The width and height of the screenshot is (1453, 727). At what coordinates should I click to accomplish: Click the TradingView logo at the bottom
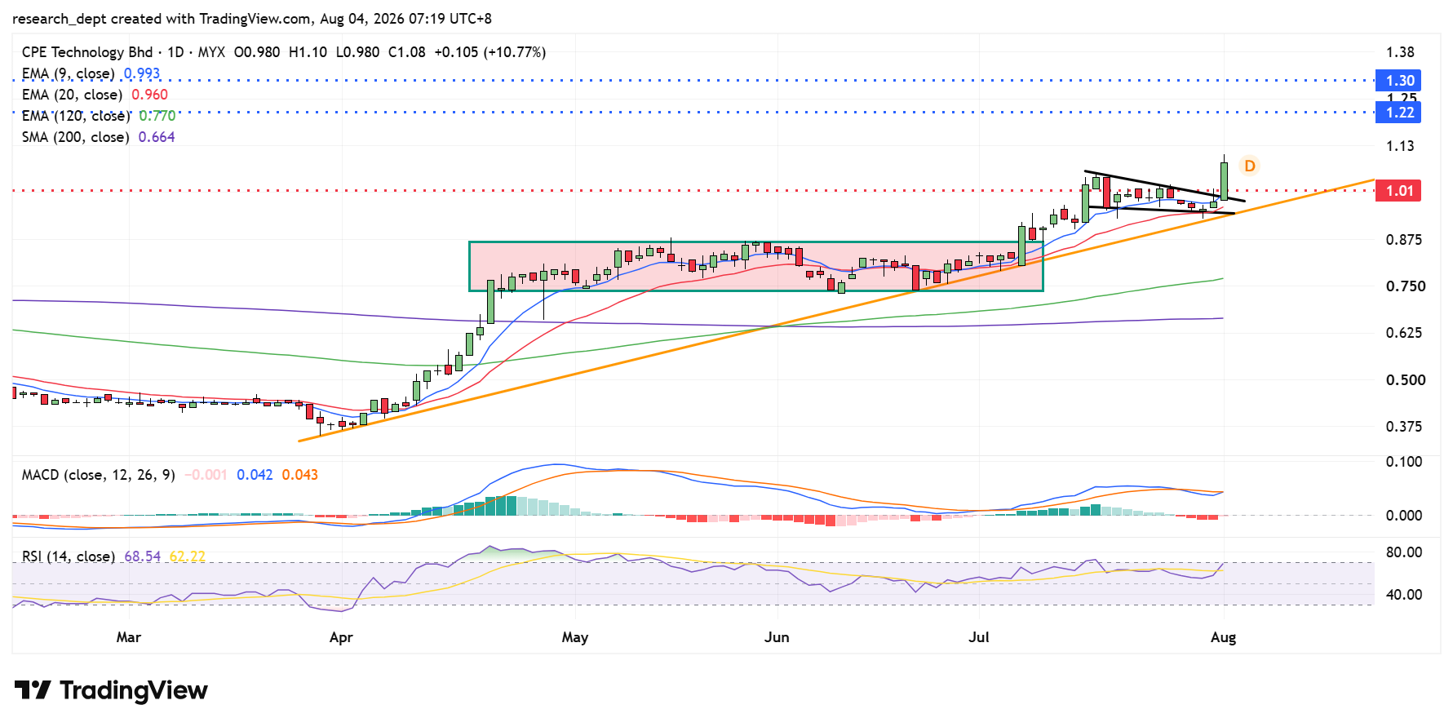click(x=111, y=690)
